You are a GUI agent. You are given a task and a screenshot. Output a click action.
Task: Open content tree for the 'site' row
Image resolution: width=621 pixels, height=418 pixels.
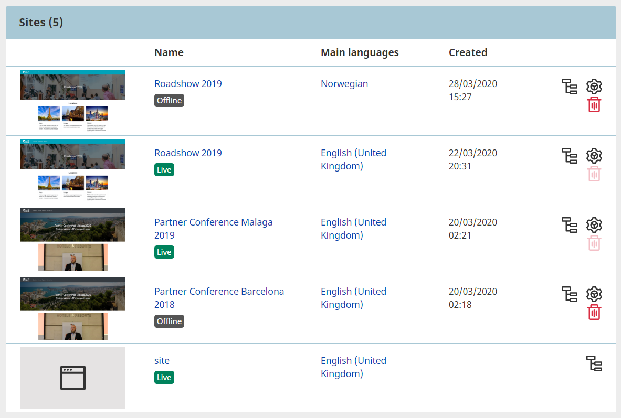[x=594, y=364]
